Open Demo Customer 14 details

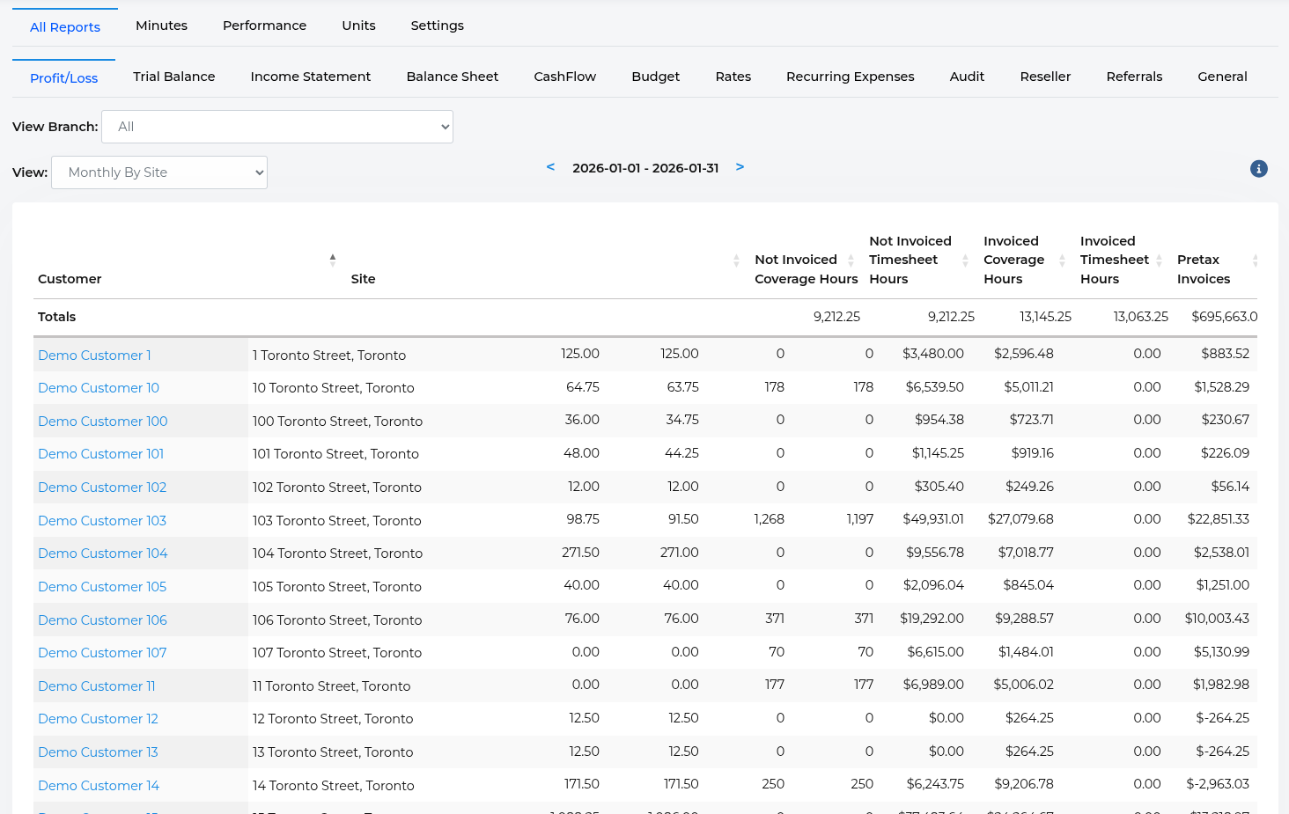[99, 786]
